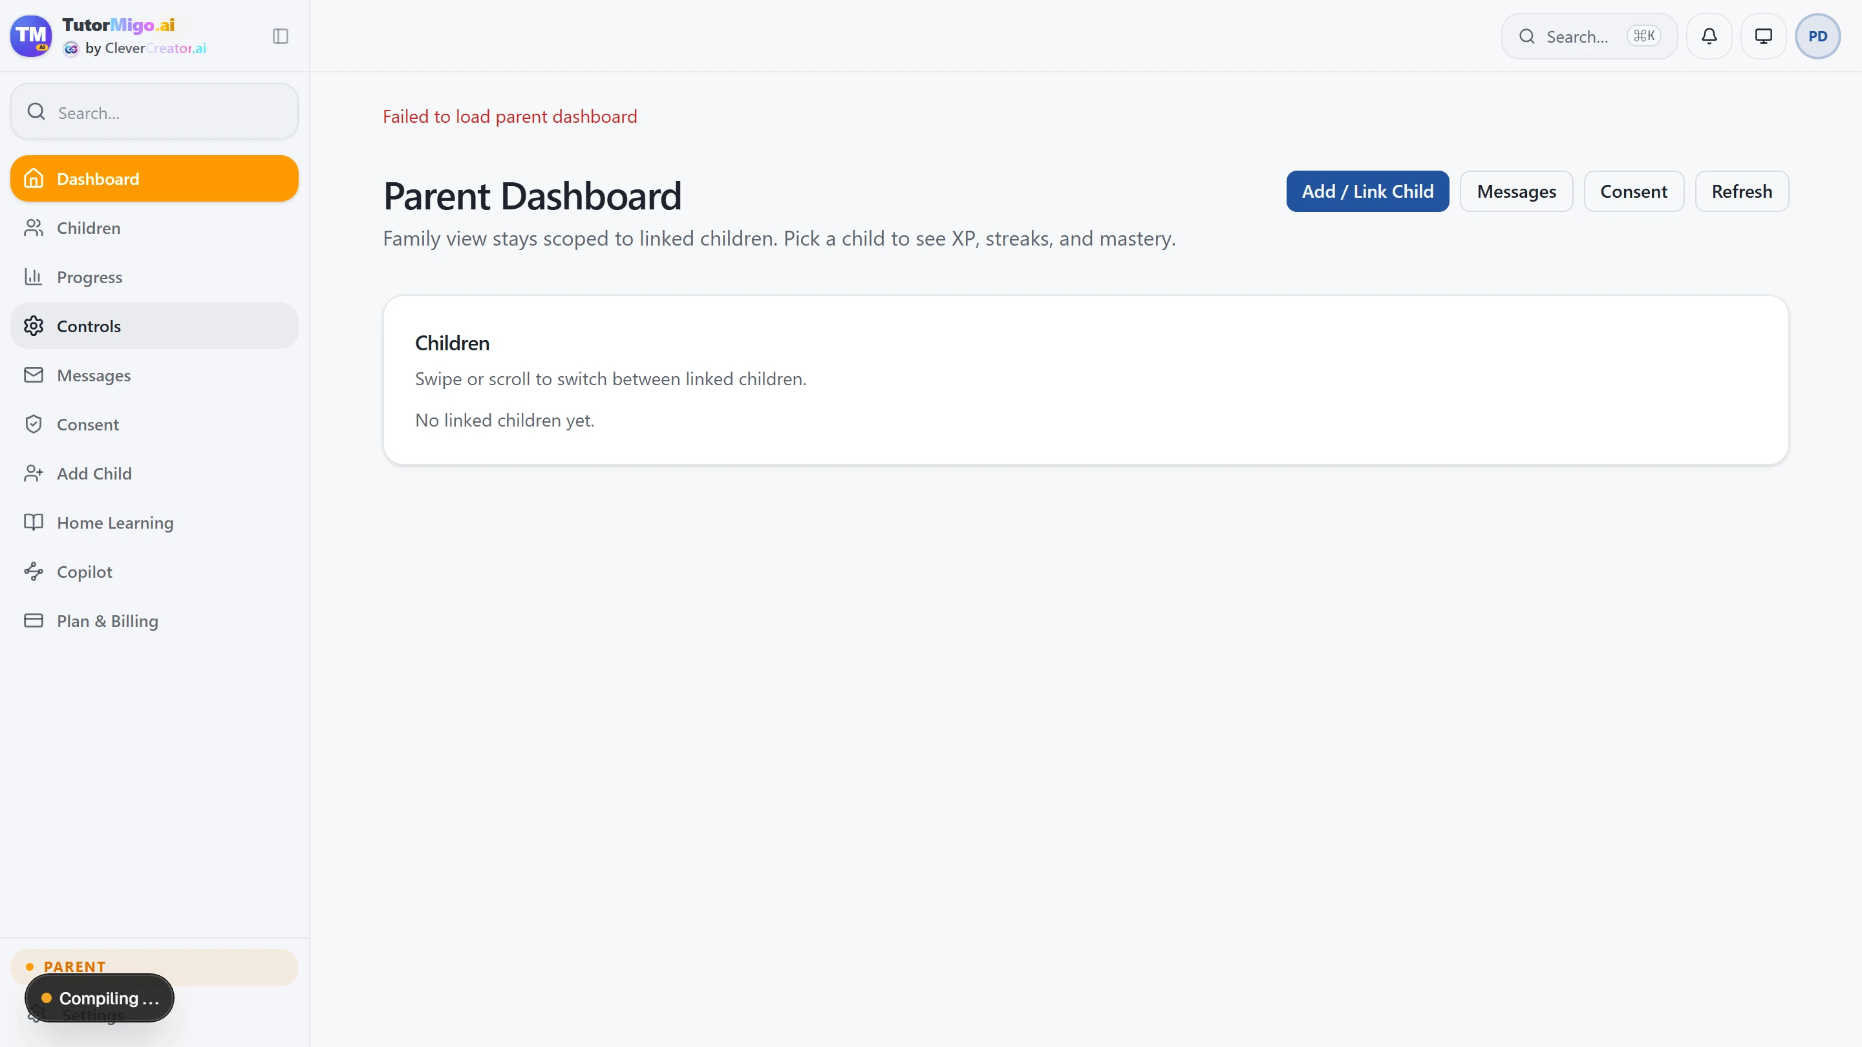This screenshot has width=1862, height=1047.
Task: Click the Compiling status pill
Action: (100, 998)
